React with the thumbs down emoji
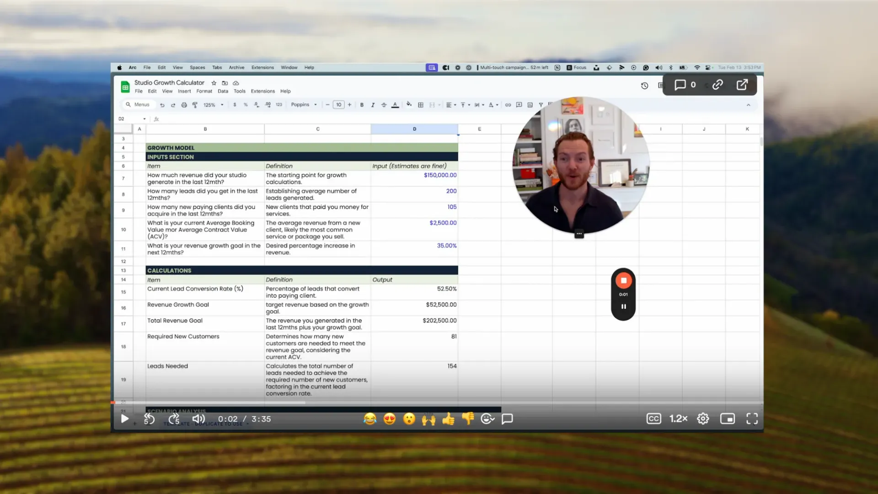878x494 pixels. (468, 419)
